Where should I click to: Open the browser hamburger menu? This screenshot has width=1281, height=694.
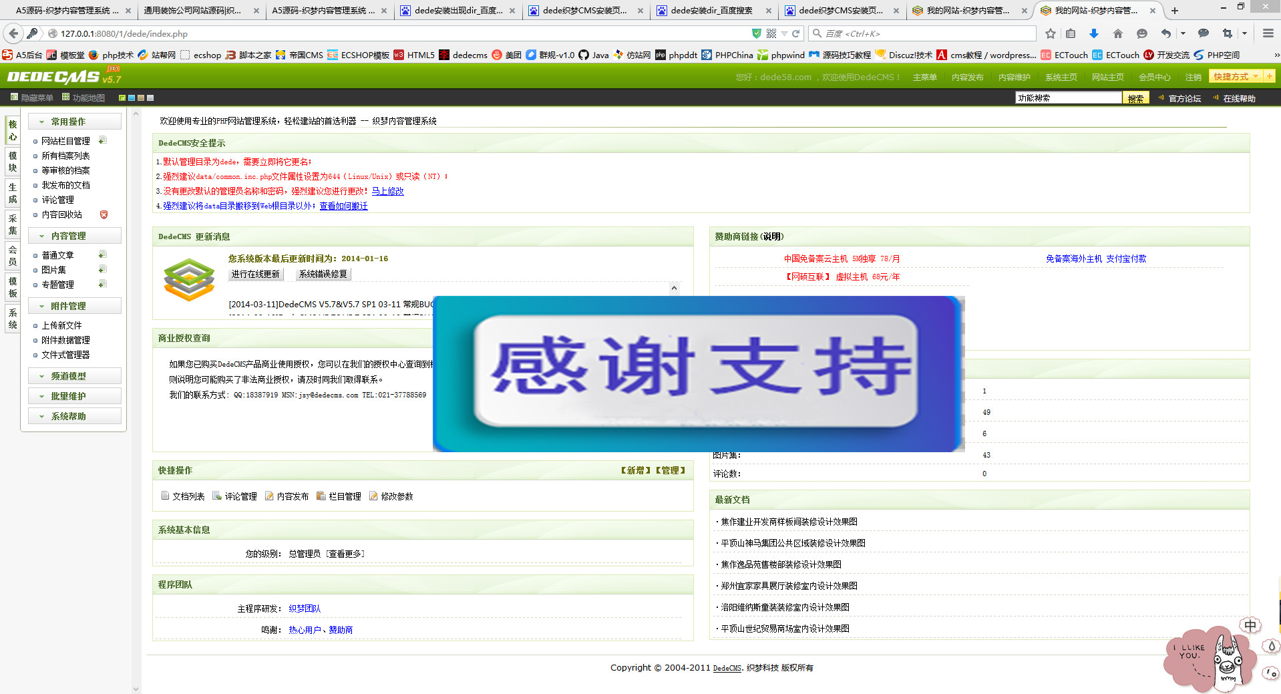(1268, 33)
